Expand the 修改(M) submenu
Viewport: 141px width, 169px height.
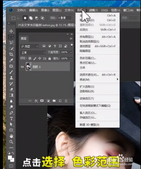point(98,80)
